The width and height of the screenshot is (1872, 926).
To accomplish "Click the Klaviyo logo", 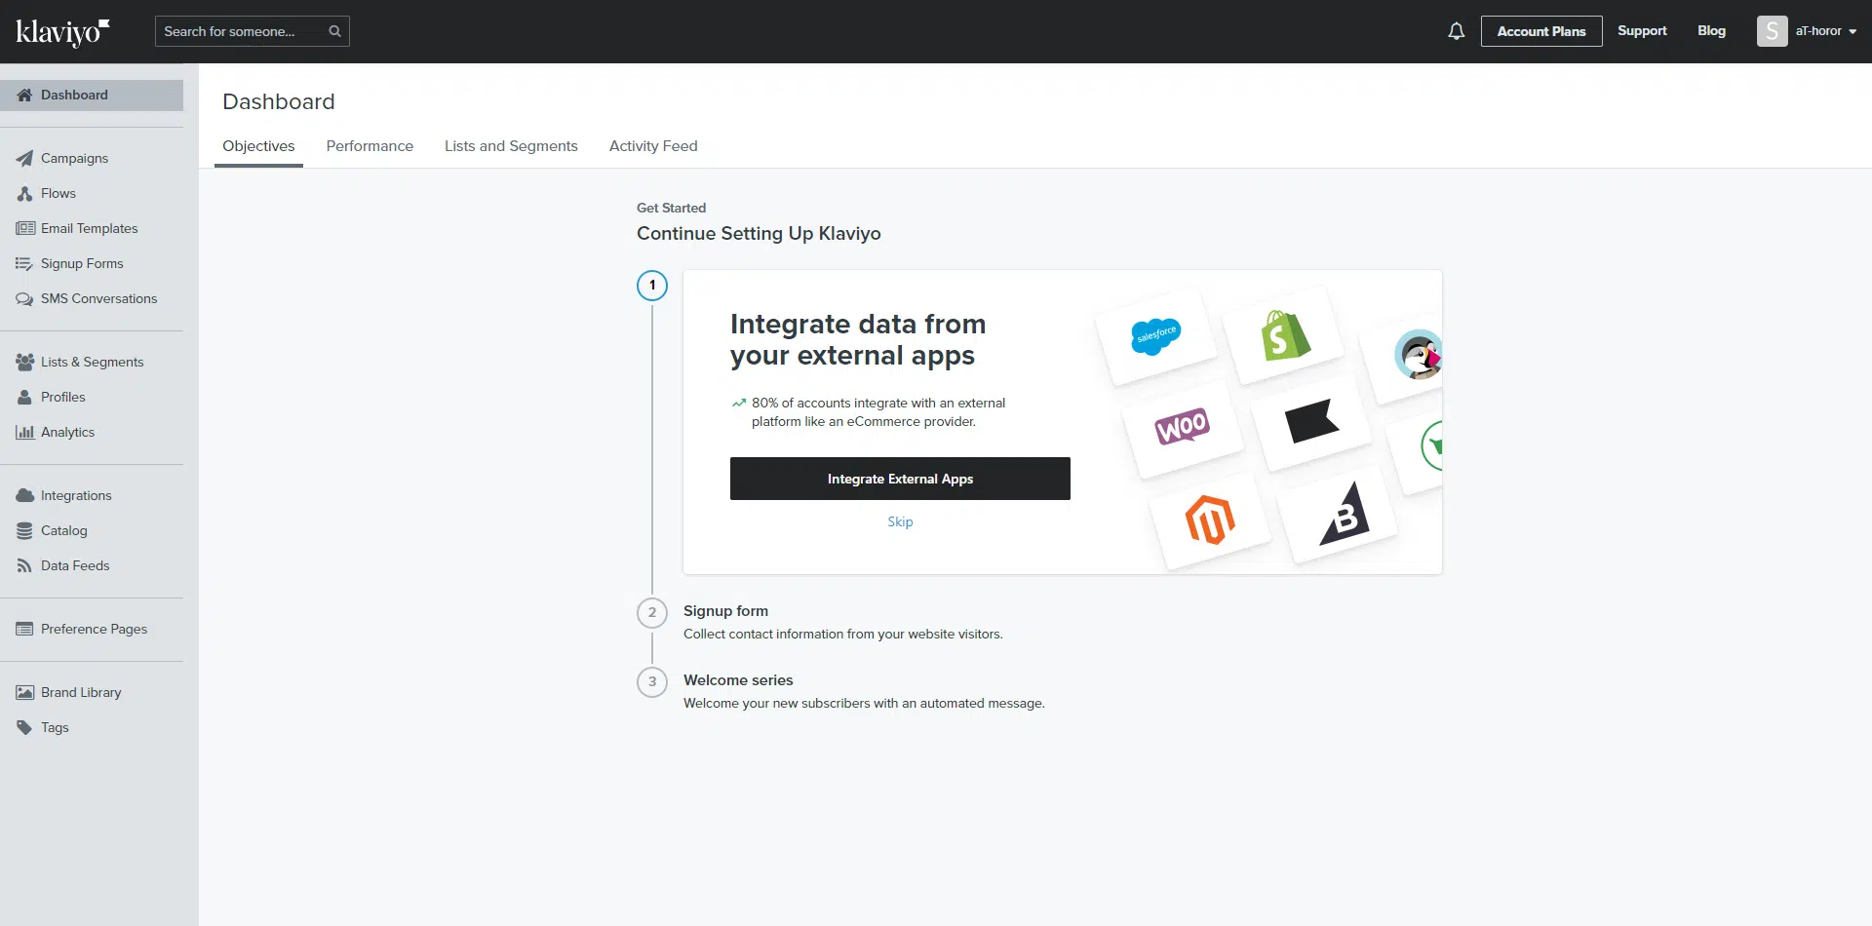I will [62, 32].
